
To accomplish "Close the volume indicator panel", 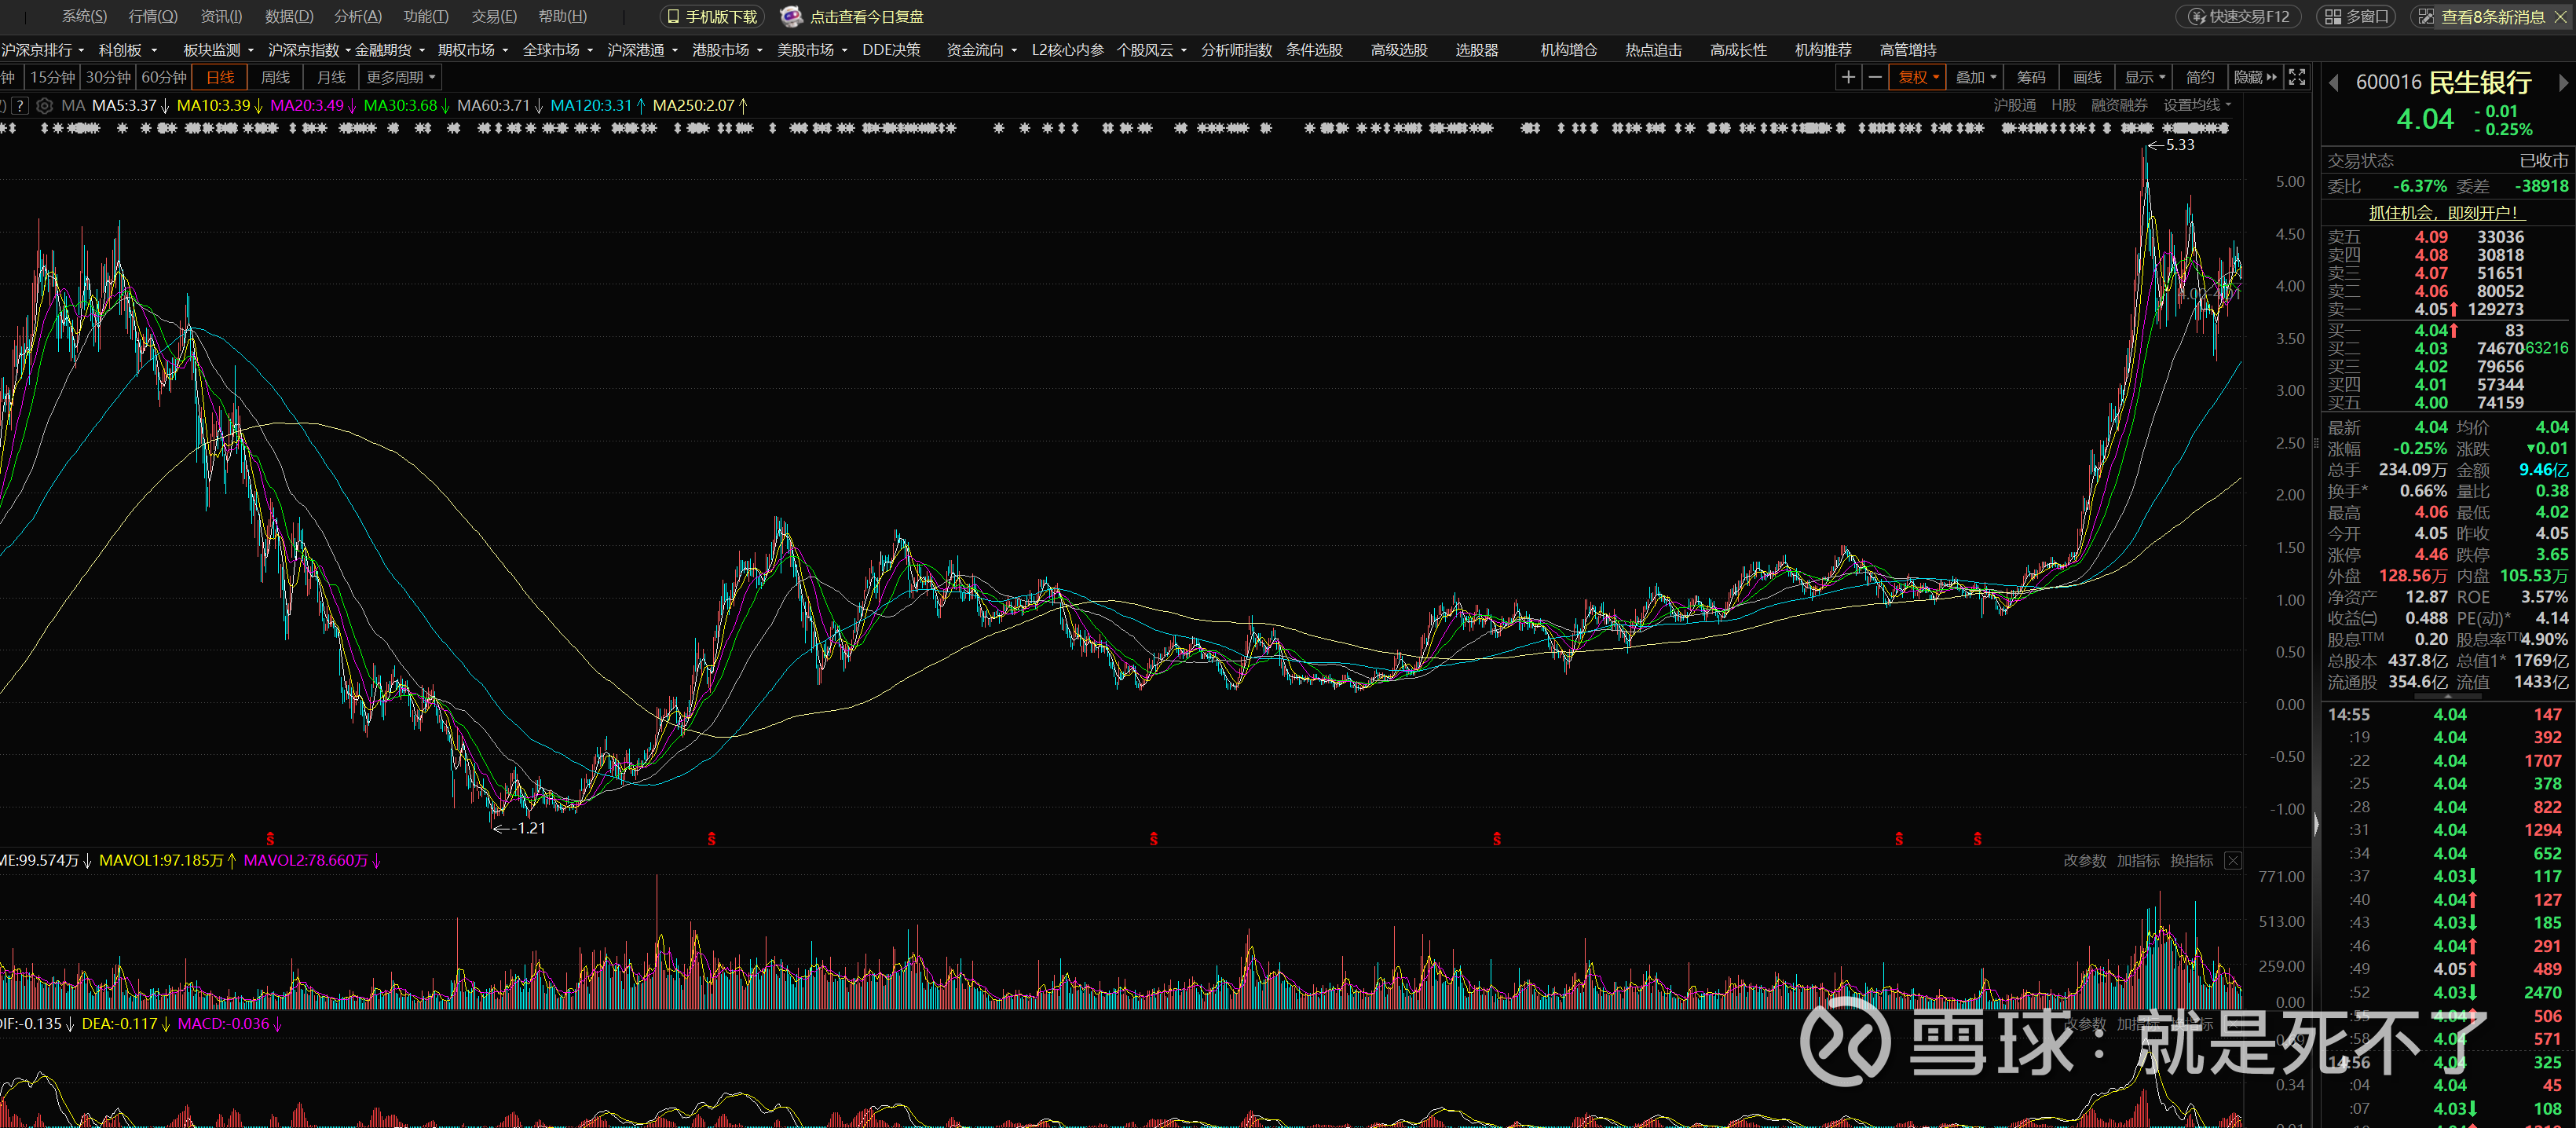I will pos(2232,860).
